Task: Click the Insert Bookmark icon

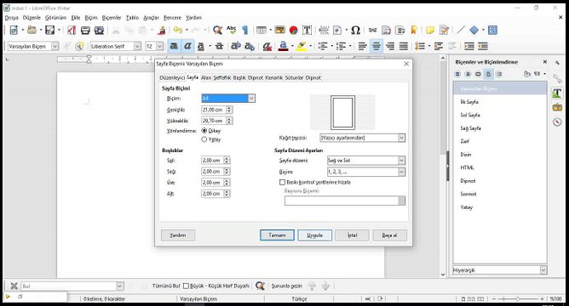Action: pyautogui.click(x=414, y=31)
